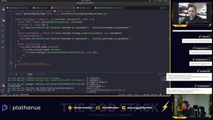
Task: Click the GitHub /BrenoMazieiro link
Action: [x=107, y=108]
